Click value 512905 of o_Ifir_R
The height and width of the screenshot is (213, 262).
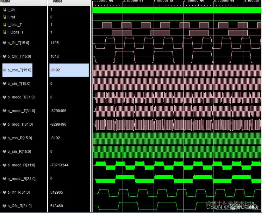57,192
